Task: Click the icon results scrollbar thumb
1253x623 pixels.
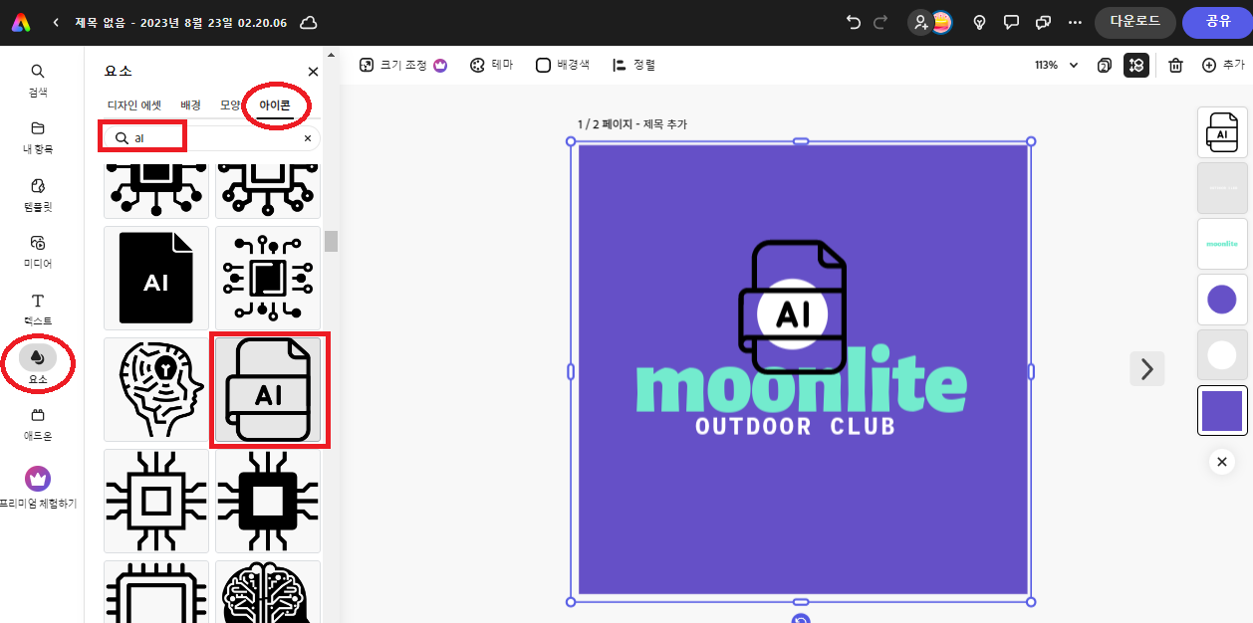Action: [331, 241]
